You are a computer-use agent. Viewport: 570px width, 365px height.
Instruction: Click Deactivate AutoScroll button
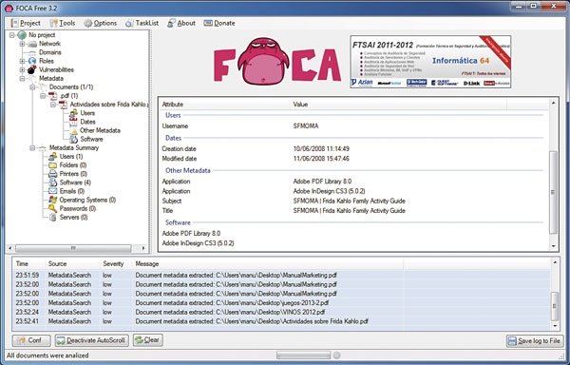[91, 340]
